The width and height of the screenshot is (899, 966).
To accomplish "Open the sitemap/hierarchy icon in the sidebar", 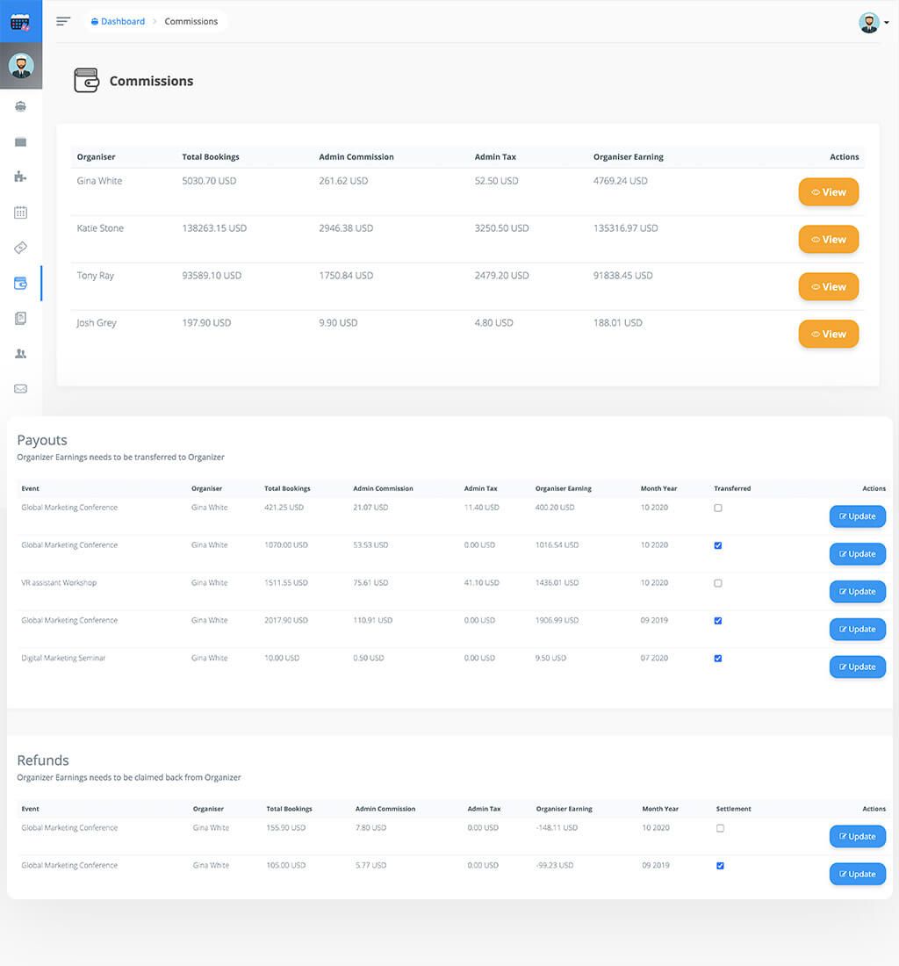I will click(x=21, y=177).
